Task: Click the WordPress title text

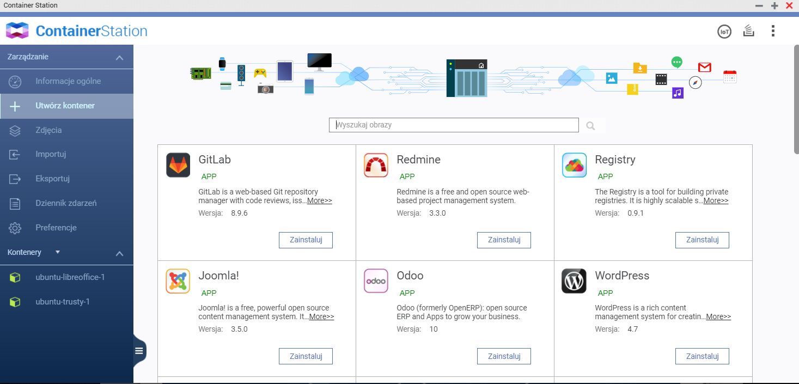Action: click(x=622, y=276)
